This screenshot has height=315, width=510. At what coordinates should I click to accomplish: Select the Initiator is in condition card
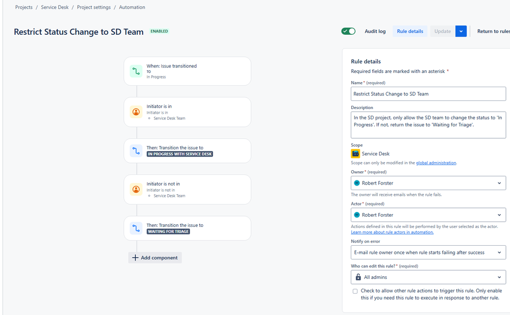[x=187, y=112]
